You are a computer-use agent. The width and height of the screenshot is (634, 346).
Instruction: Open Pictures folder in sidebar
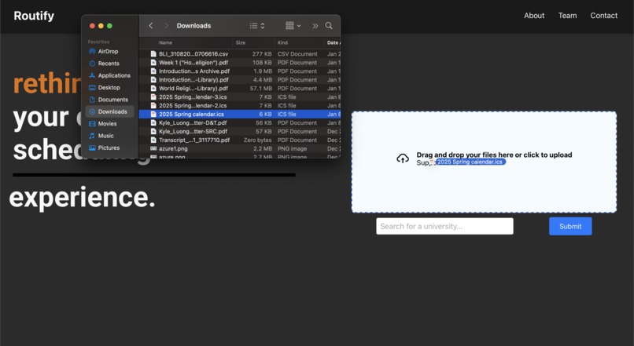tap(108, 148)
